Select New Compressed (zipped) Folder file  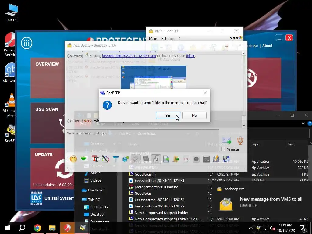coord(161,212)
